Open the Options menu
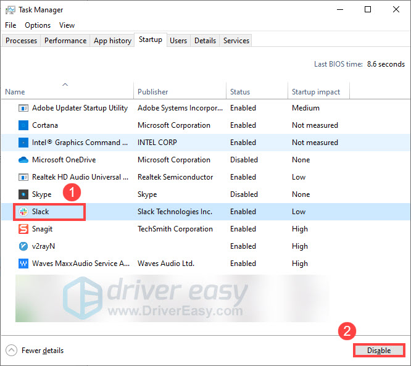The image size is (411, 366). [x=38, y=25]
